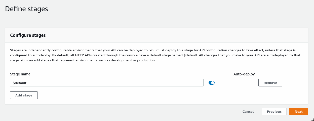Toggle the blue Auto-deploy switch
The height and width of the screenshot is (121, 314).
click(212, 83)
